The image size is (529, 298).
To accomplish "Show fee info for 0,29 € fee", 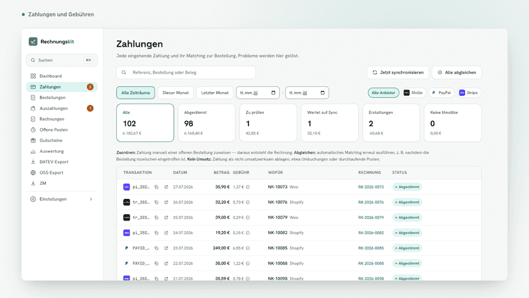I will tap(248, 217).
